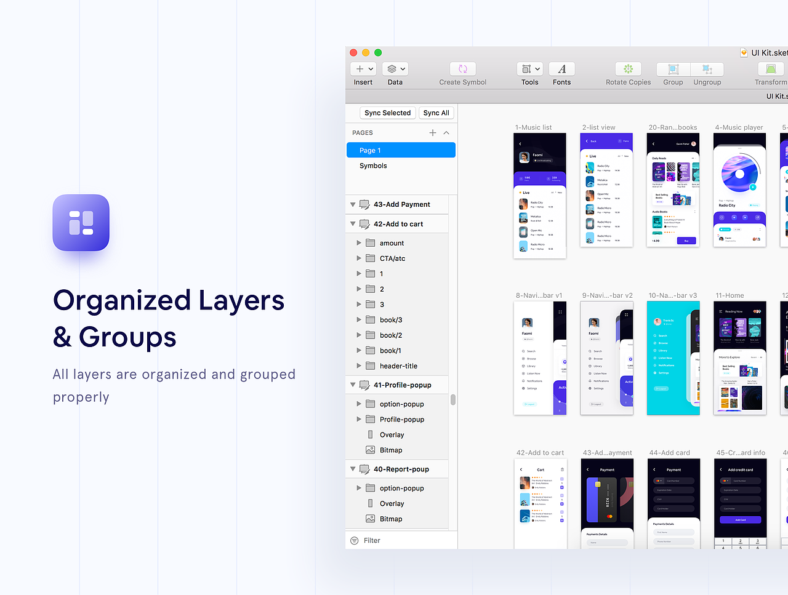Click the layer Filter field
The image size is (788, 595).
(401, 540)
